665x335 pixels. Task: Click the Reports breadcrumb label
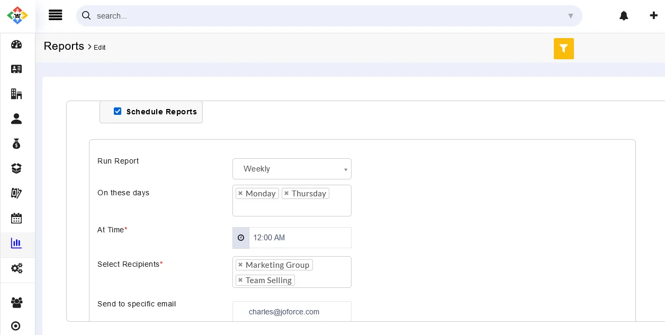tap(64, 46)
